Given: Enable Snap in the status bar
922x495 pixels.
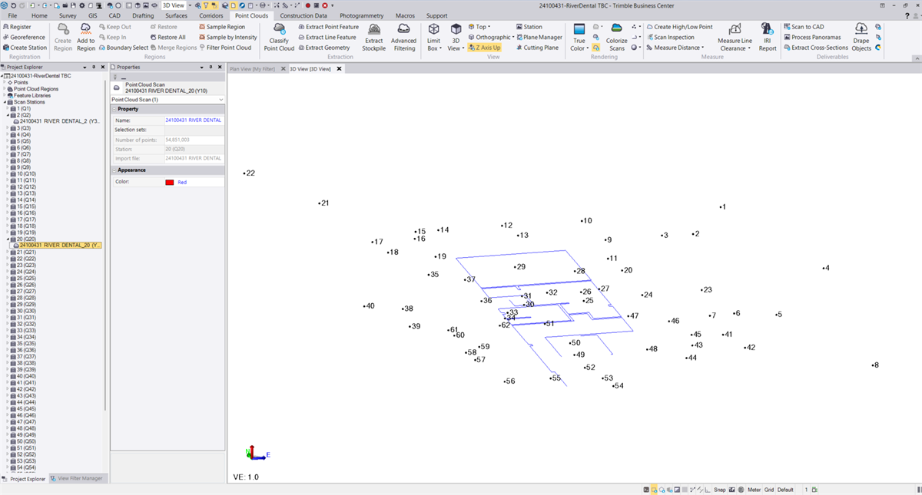Looking at the screenshot, I should pyautogui.click(x=719, y=489).
